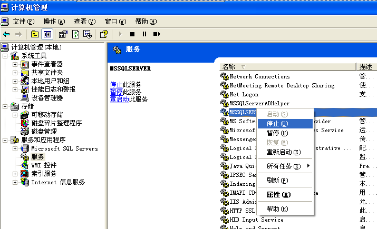Select 磁盘碎片整理程序 in the tree
The height and width of the screenshot is (229, 377).
click(x=56, y=123)
